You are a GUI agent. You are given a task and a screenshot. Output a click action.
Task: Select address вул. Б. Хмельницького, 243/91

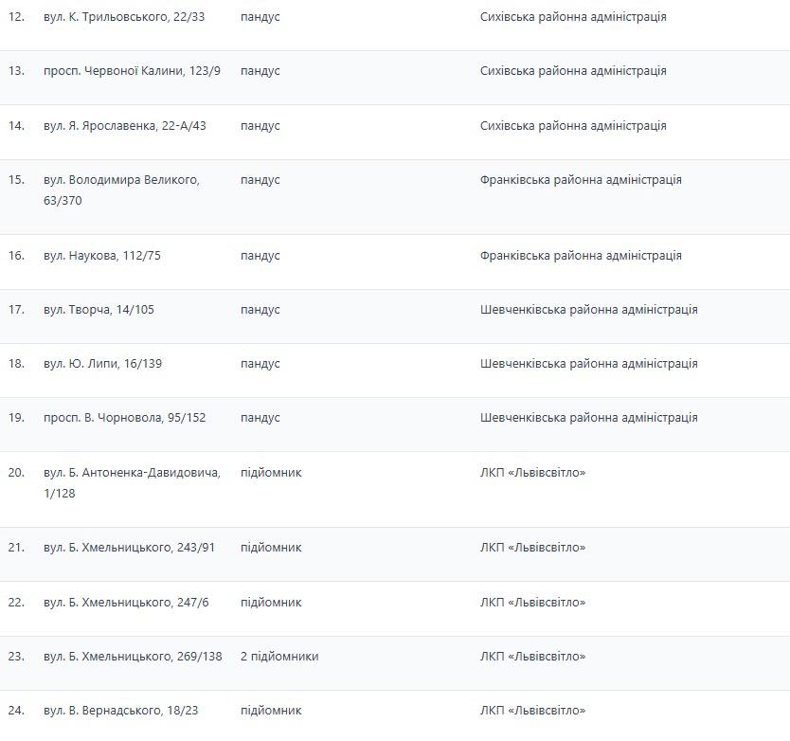coord(129,548)
